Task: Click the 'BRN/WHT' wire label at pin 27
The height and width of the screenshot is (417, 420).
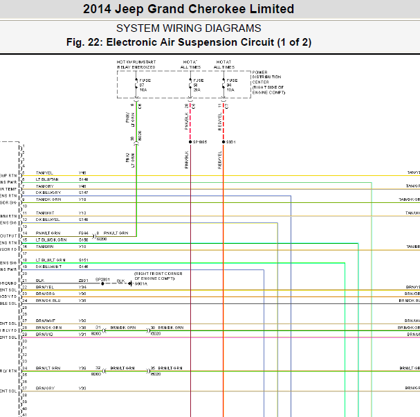Action: (x=46, y=321)
